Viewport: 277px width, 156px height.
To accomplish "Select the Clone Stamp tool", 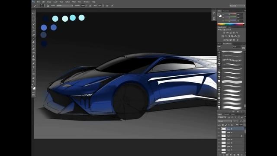I will tap(33, 42).
